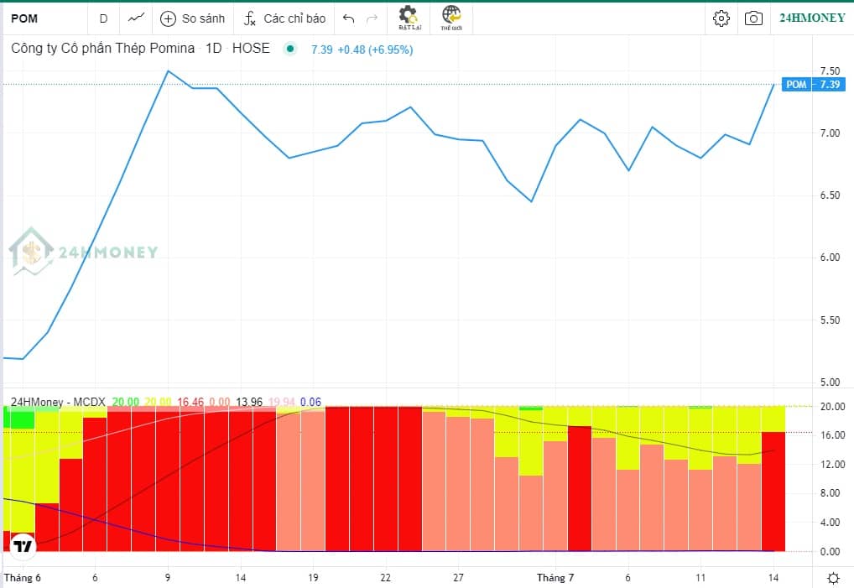
Task: Click the chart title Công ty Cổ phần Thép Pomina
Action: coord(103,49)
